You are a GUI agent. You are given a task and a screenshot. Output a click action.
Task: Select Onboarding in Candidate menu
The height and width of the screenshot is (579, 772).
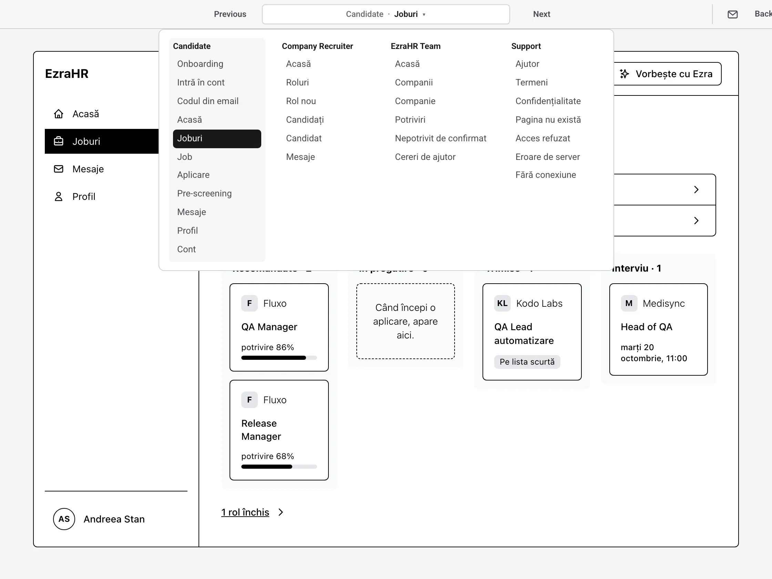(217, 64)
